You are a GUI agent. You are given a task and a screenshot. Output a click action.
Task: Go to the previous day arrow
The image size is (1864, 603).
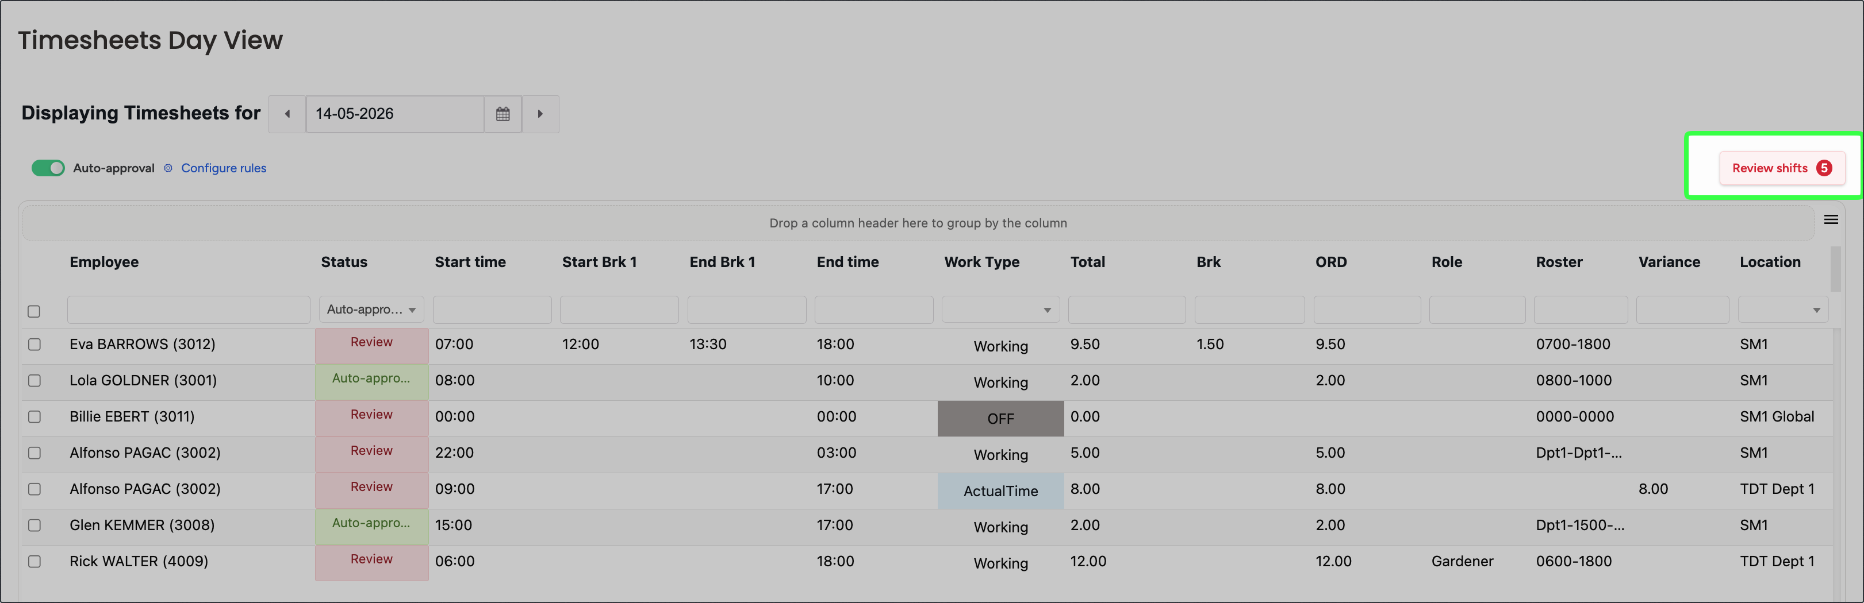pos(287,114)
